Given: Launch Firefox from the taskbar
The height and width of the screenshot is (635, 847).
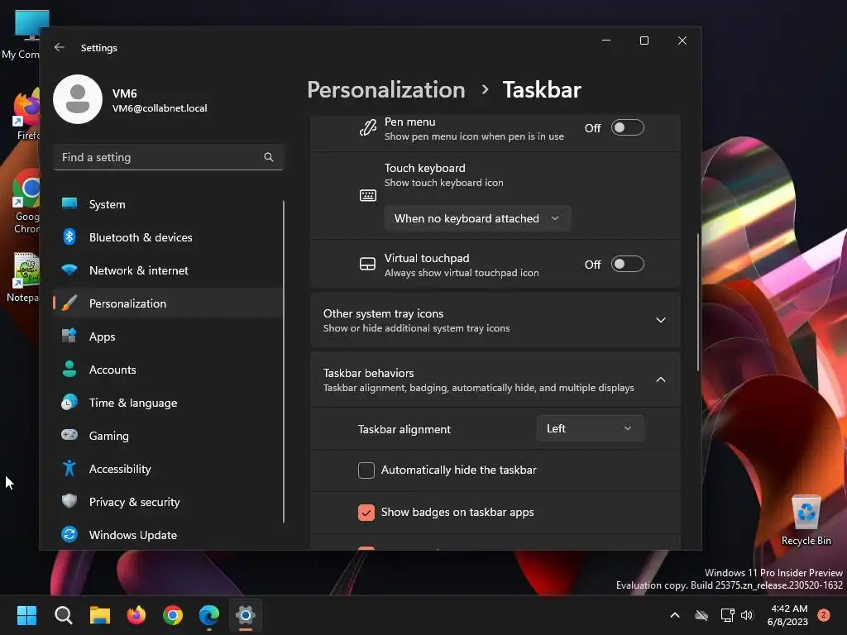Looking at the screenshot, I should click(x=136, y=615).
